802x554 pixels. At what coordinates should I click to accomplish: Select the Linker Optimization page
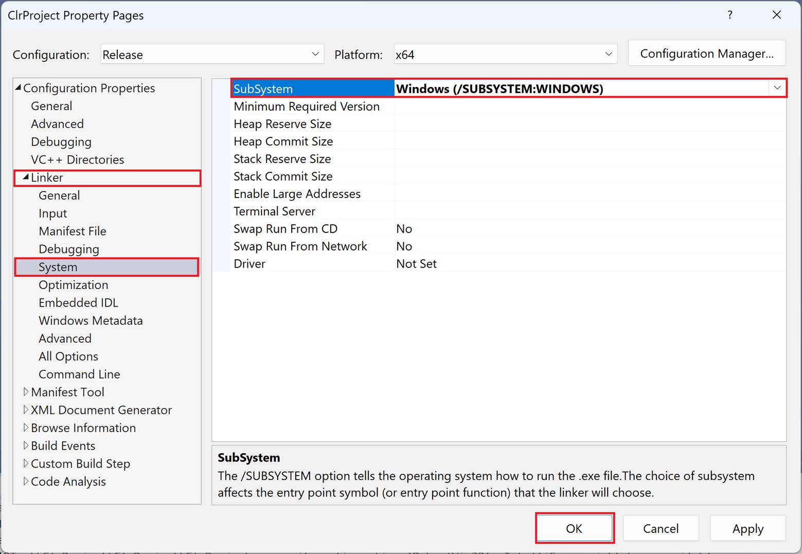point(73,285)
